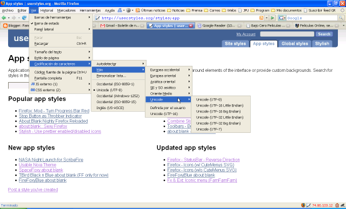Click the Firefox icon in status bar
The image size is (346, 209).
click(x=303, y=205)
